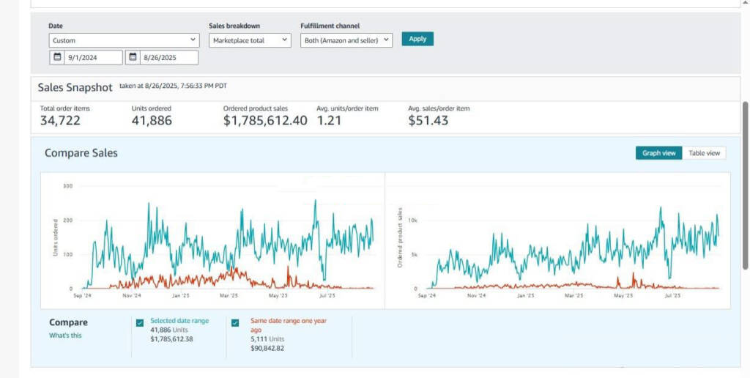Click the start date field 9/1/2024
The width and height of the screenshot is (750, 378).
(x=93, y=57)
